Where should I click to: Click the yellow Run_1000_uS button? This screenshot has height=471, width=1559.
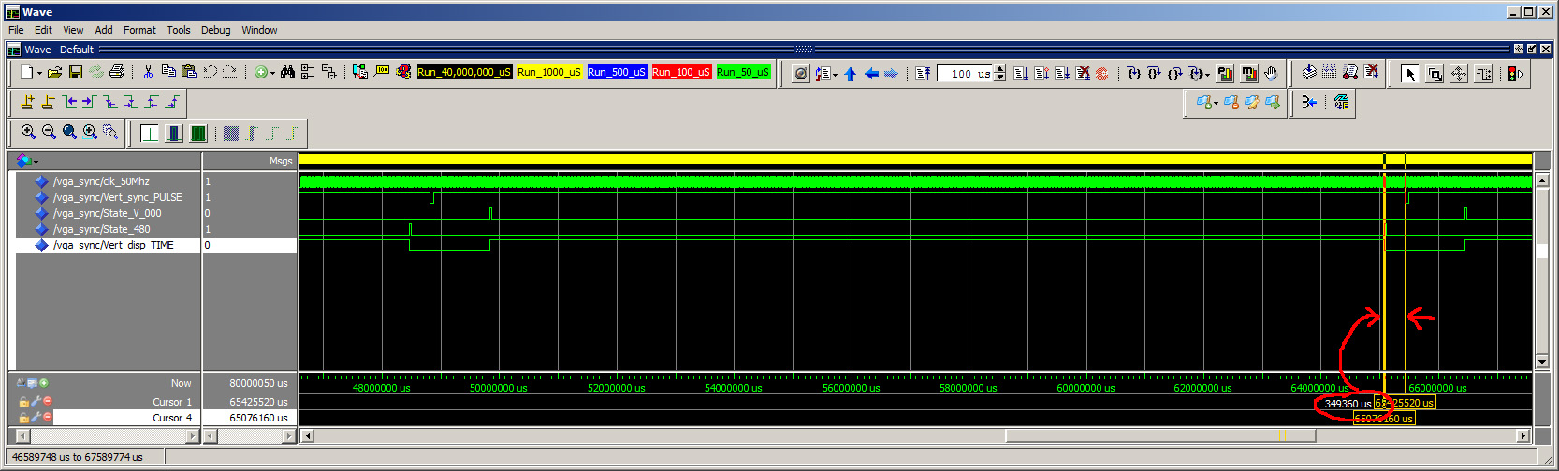(x=548, y=72)
